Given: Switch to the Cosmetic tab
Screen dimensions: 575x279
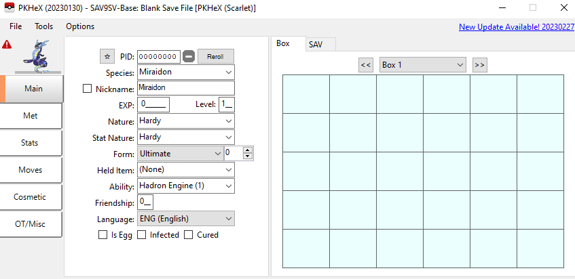Looking at the screenshot, I should (30, 197).
